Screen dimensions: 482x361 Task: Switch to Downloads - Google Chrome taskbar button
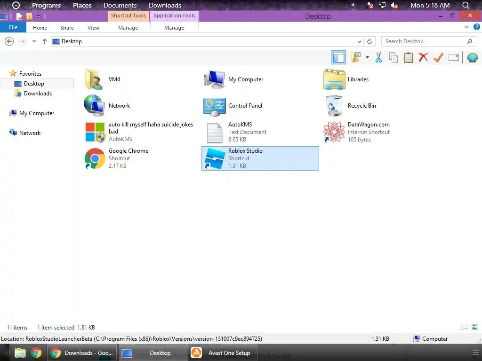pos(82,353)
